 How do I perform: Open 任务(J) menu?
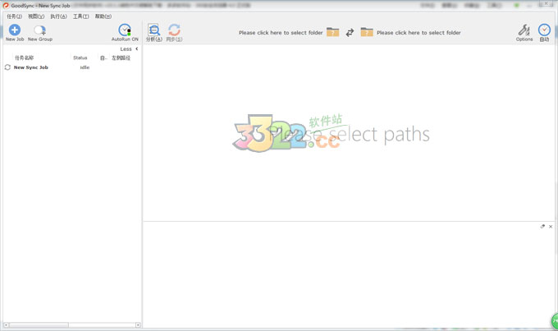(14, 16)
